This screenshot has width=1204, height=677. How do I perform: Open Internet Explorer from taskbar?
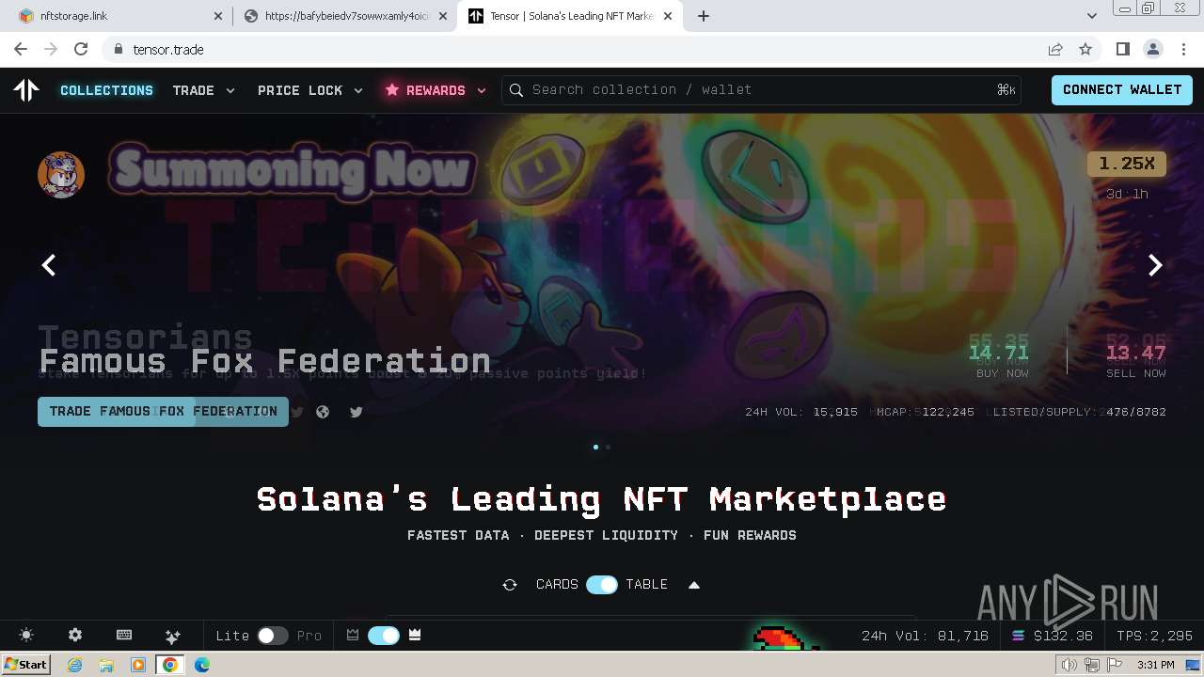click(x=75, y=665)
